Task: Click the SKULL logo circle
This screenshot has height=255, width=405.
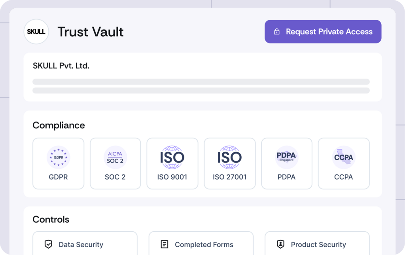Action: tap(36, 32)
